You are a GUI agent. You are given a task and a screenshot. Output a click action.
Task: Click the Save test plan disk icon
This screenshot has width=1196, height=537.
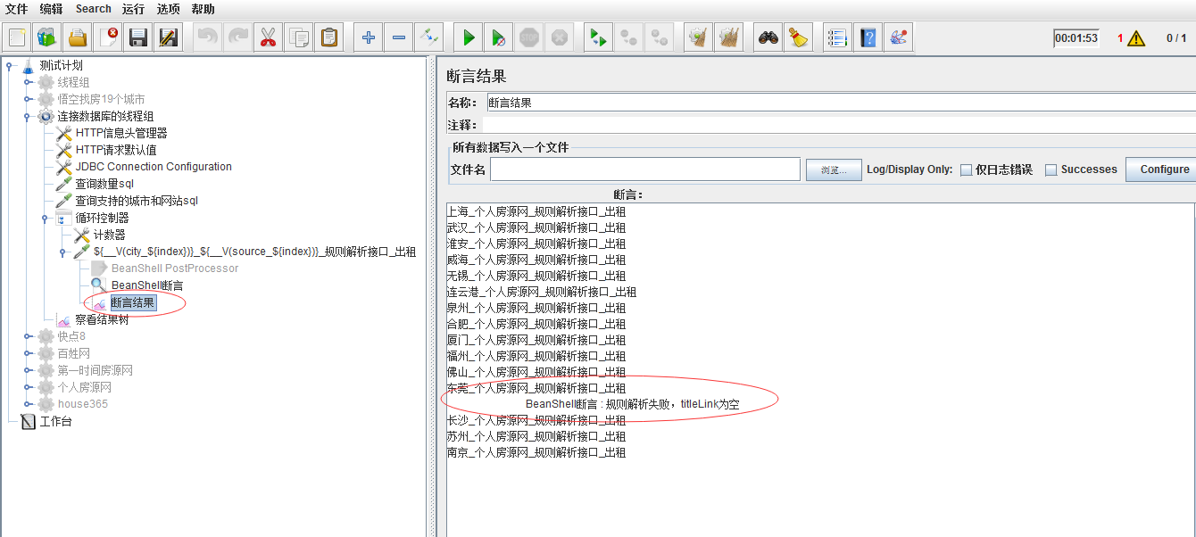(138, 37)
